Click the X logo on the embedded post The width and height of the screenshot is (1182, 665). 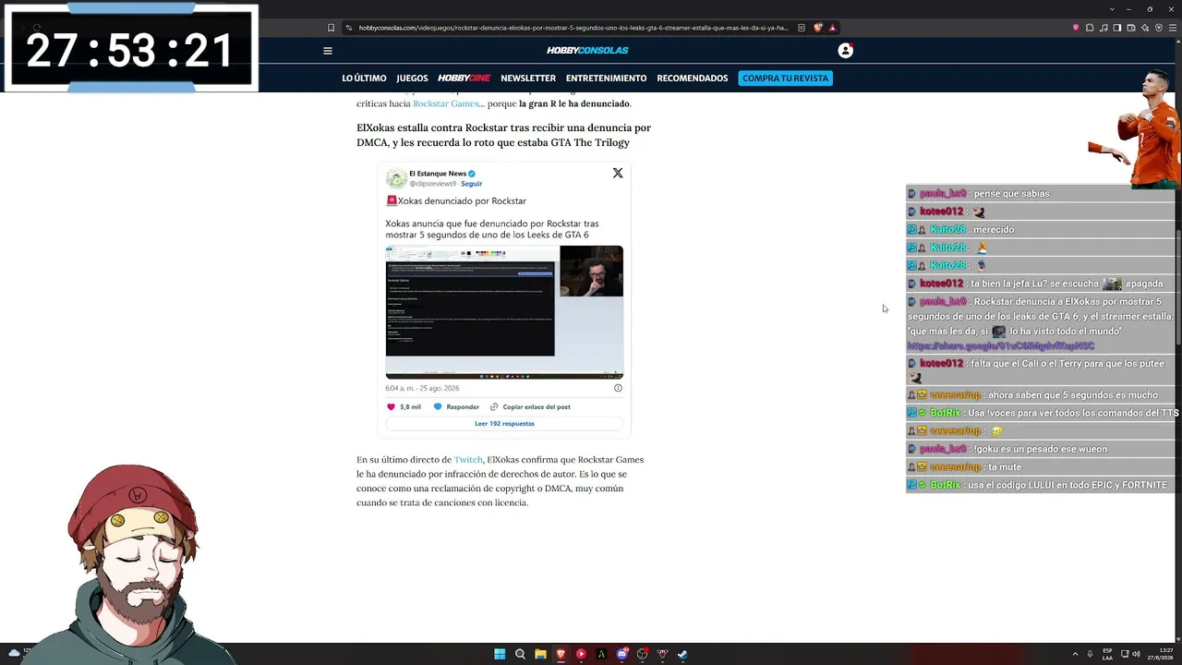(618, 173)
